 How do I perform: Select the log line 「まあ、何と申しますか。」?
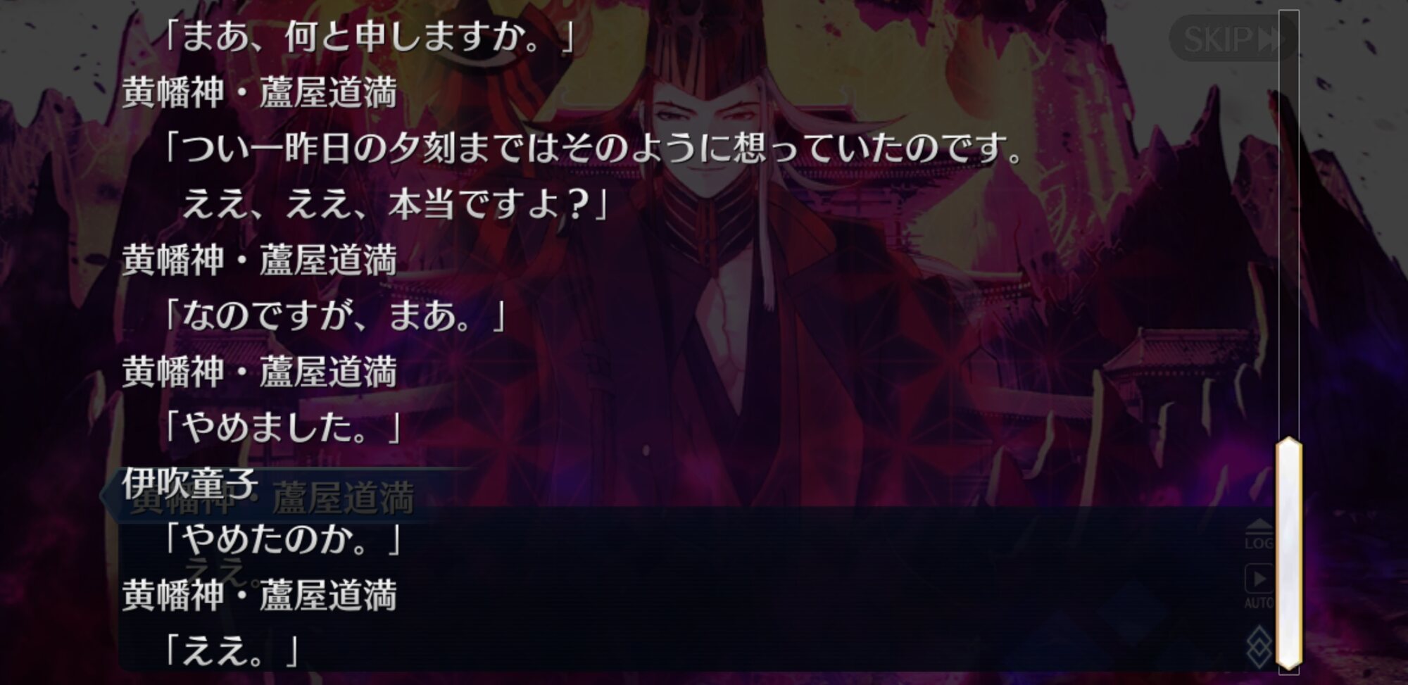(368, 37)
